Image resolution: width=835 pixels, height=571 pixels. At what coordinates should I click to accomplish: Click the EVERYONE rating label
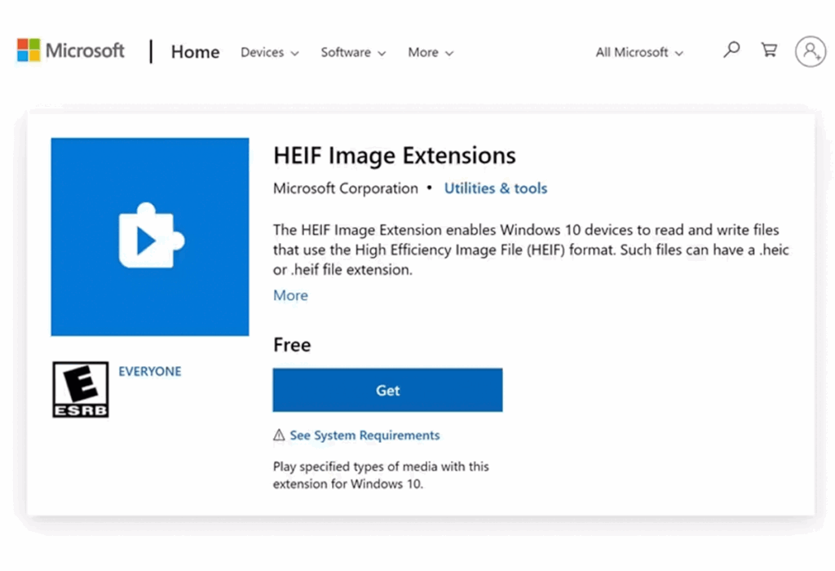pos(149,370)
